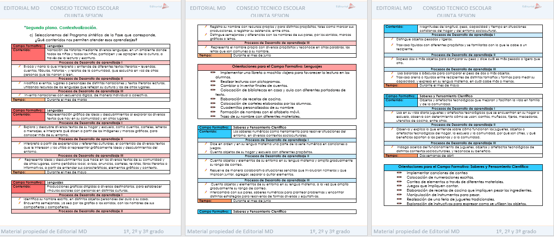Screen dimensions: 554x252
Task: Click the header 'Orientaciones para el Campo Formativo: Lenguajes'
Action: (x=278, y=67)
